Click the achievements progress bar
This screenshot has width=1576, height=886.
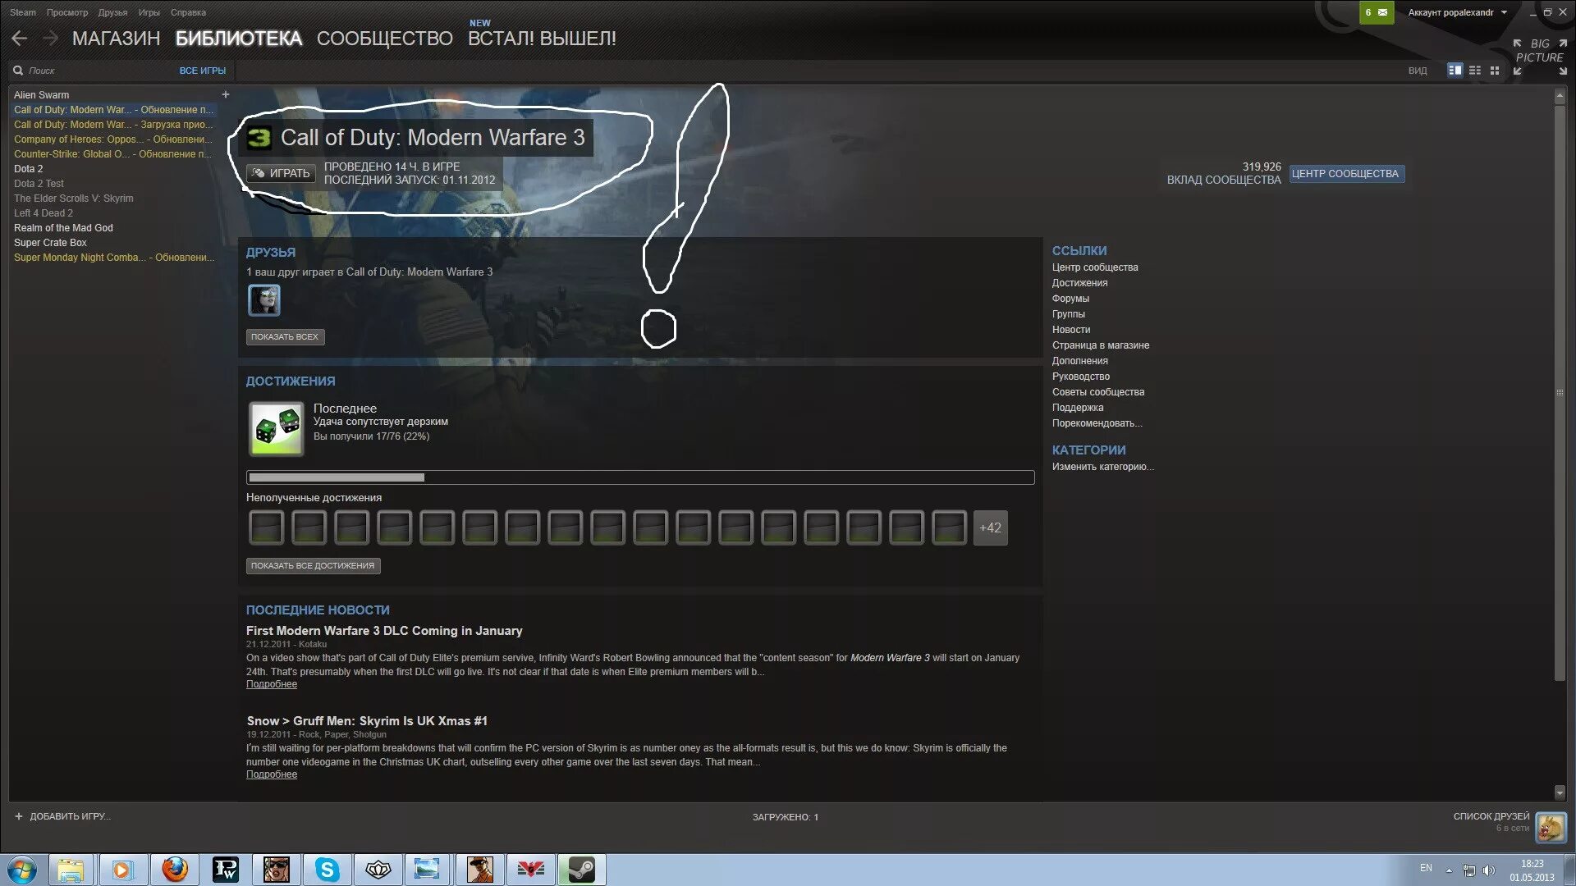tap(640, 477)
